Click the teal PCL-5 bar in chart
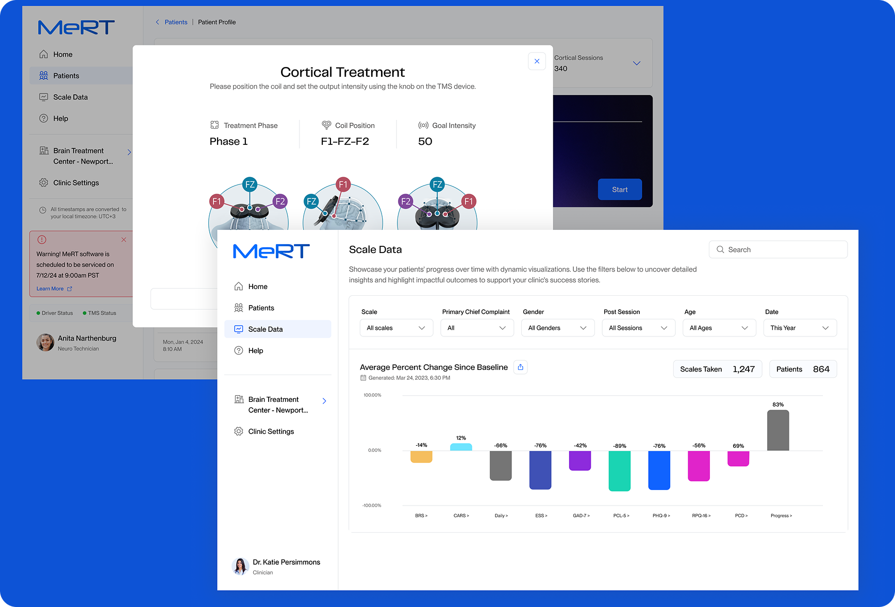This screenshot has width=895, height=607. coord(620,471)
